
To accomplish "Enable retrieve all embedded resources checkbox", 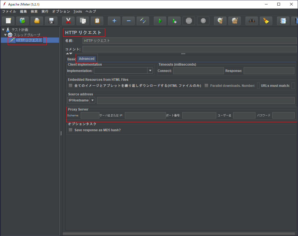I will tap(70, 85).
